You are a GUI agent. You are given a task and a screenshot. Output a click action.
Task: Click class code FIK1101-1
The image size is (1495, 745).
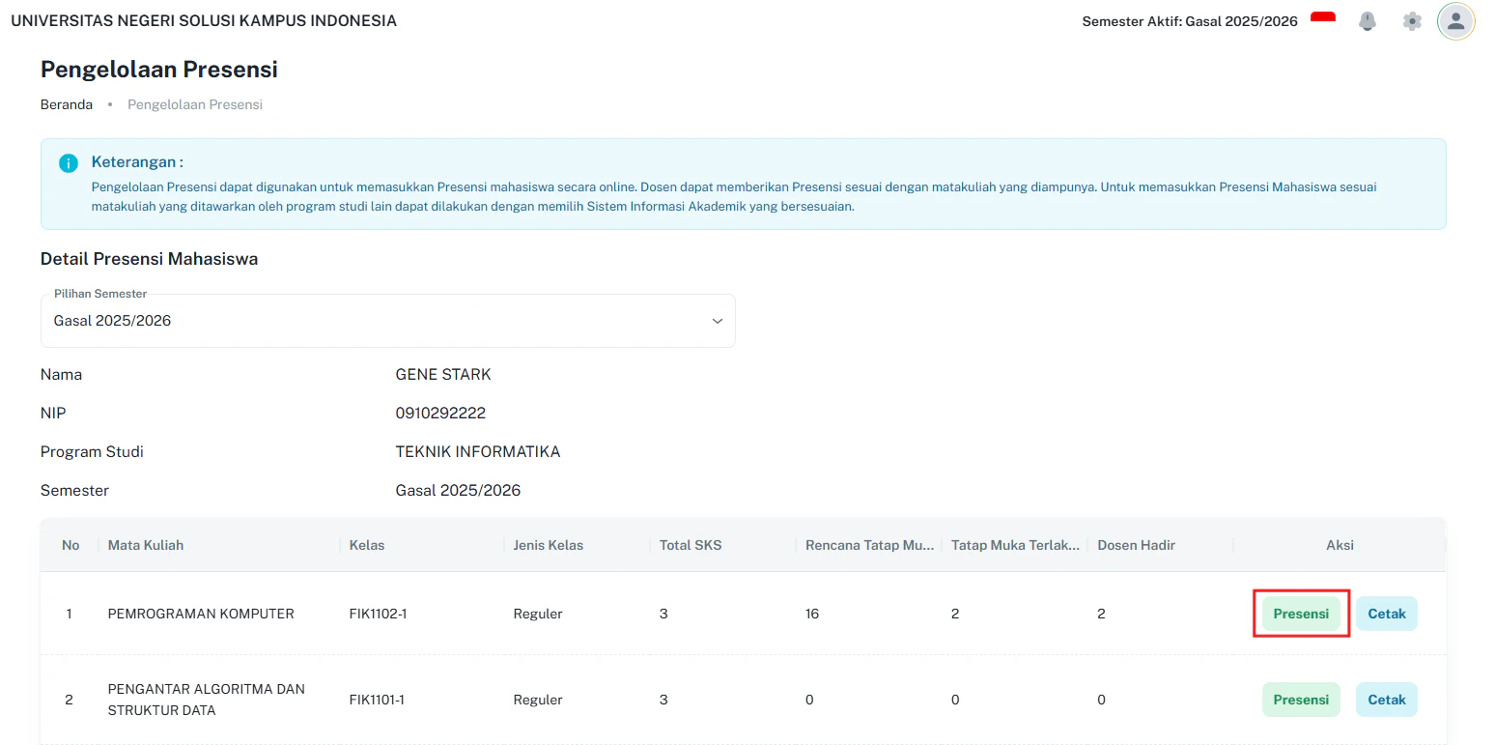[x=377, y=700]
